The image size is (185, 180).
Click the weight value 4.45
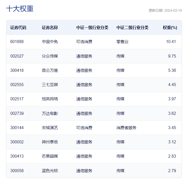pos(172,85)
